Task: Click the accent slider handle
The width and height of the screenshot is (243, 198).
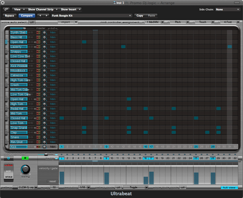Action: (x=46, y=155)
